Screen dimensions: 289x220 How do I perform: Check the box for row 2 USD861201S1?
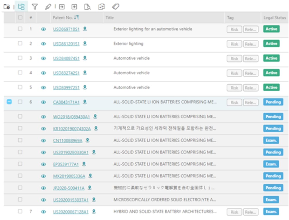(20, 43)
